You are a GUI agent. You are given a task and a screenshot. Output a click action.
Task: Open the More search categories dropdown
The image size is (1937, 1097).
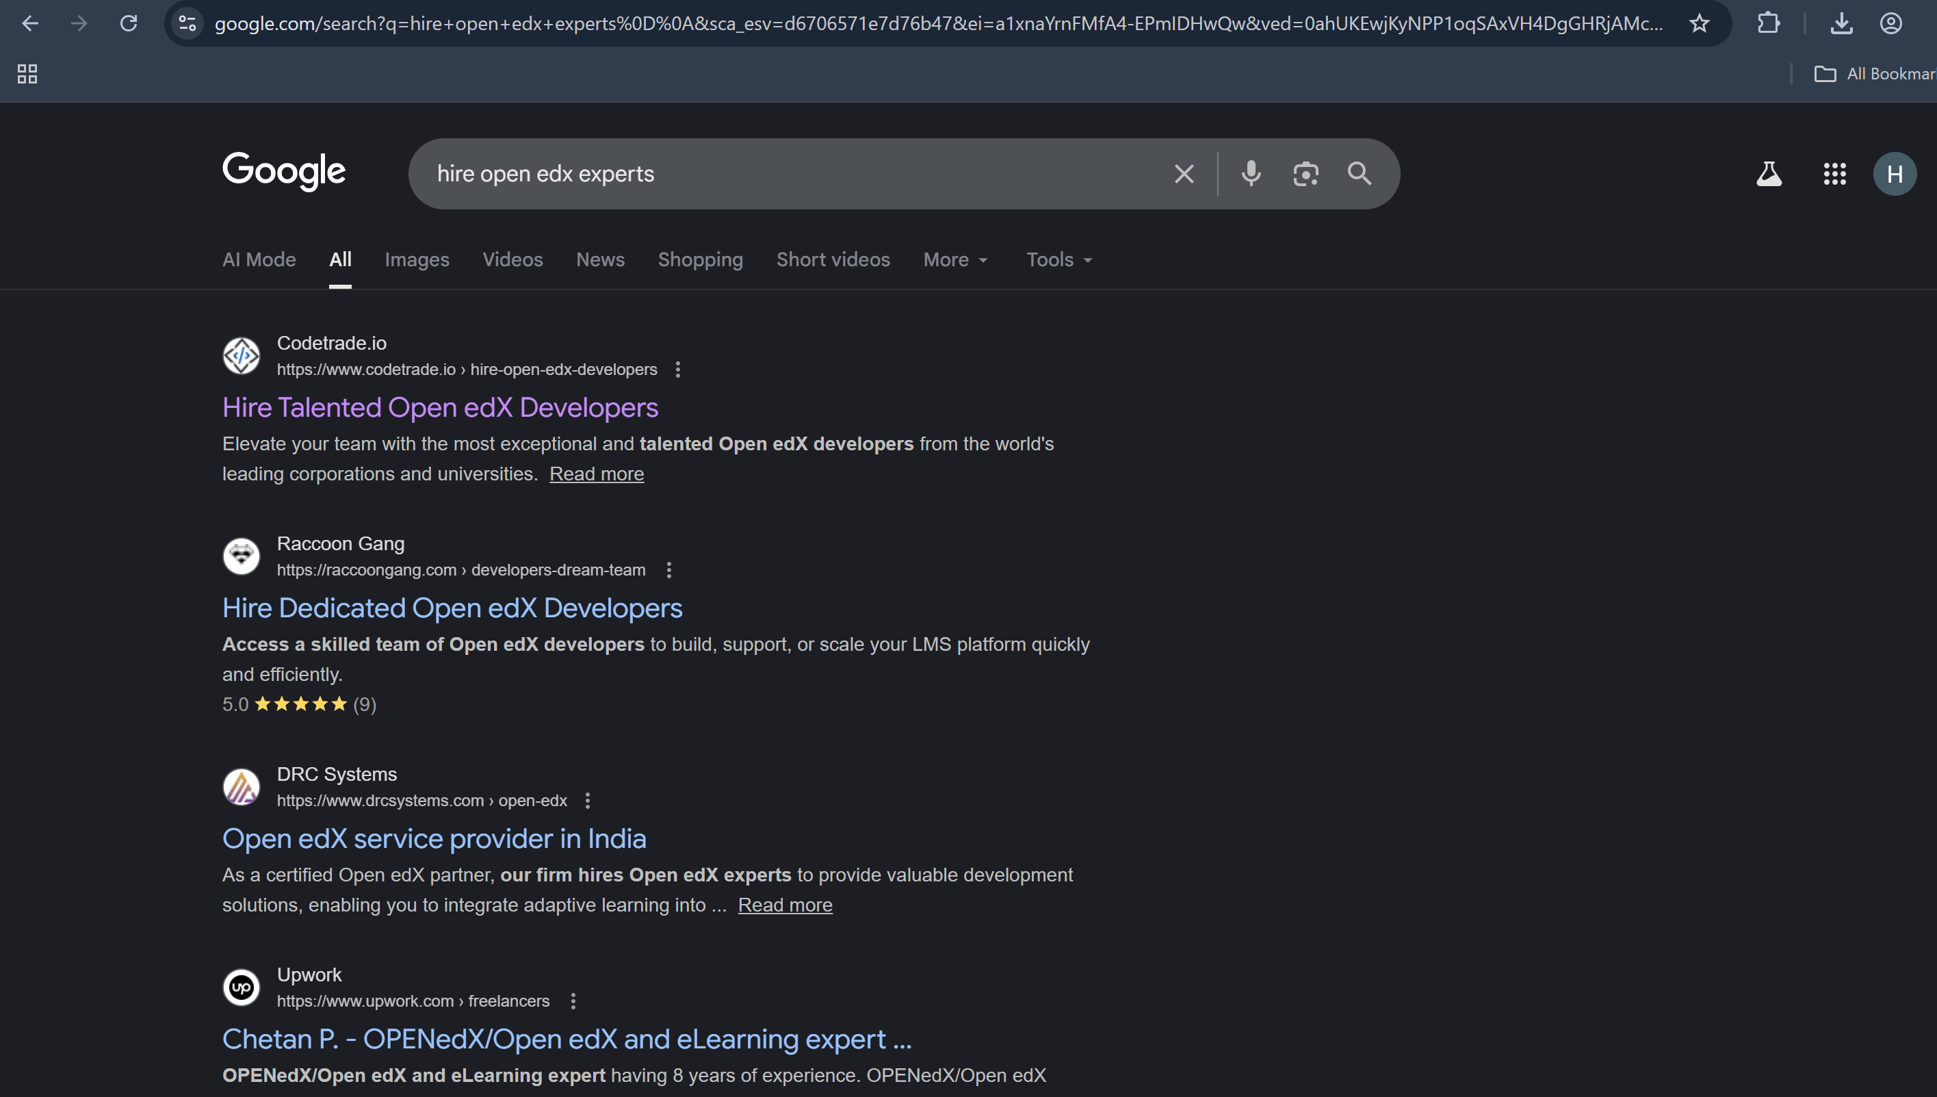pyautogui.click(x=954, y=259)
